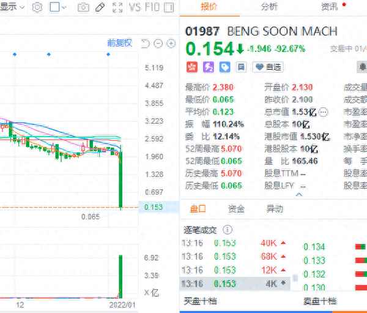Open F10 company info
The height and width of the screenshot is (313, 367).
pos(152,7)
